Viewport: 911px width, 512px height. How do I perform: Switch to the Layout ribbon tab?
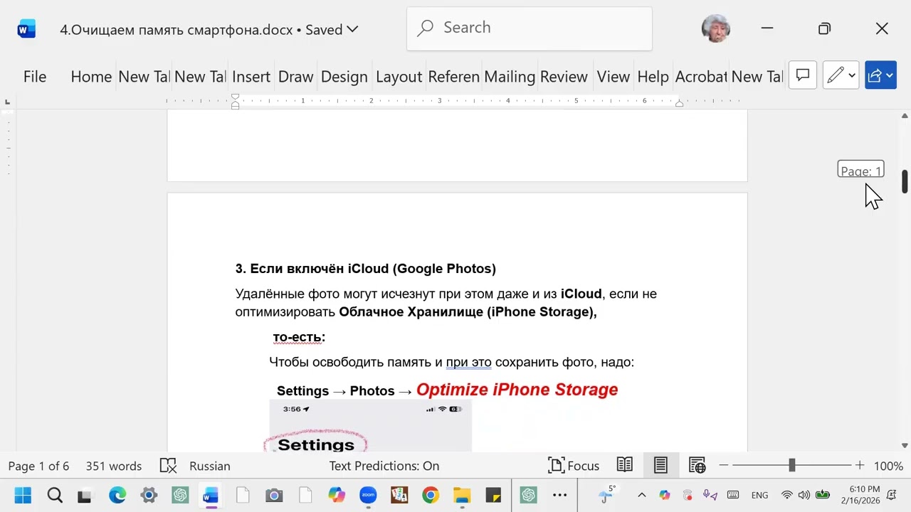point(399,77)
